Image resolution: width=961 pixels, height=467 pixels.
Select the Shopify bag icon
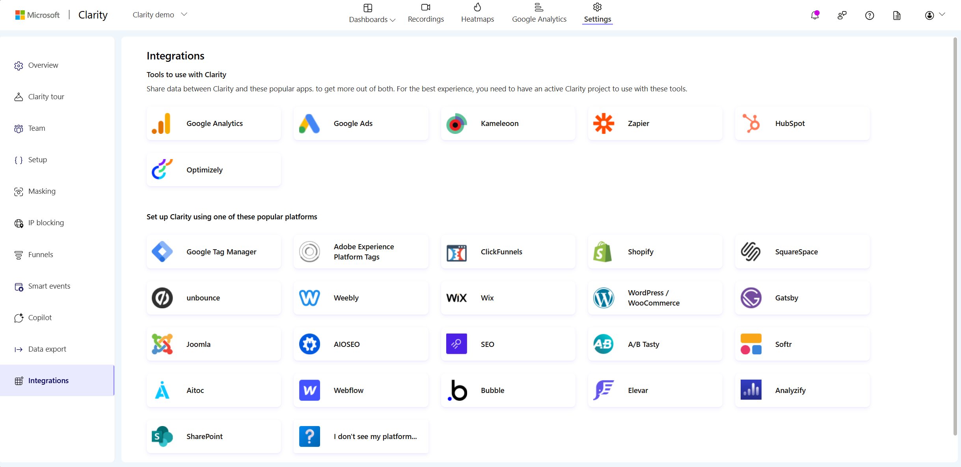click(602, 252)
